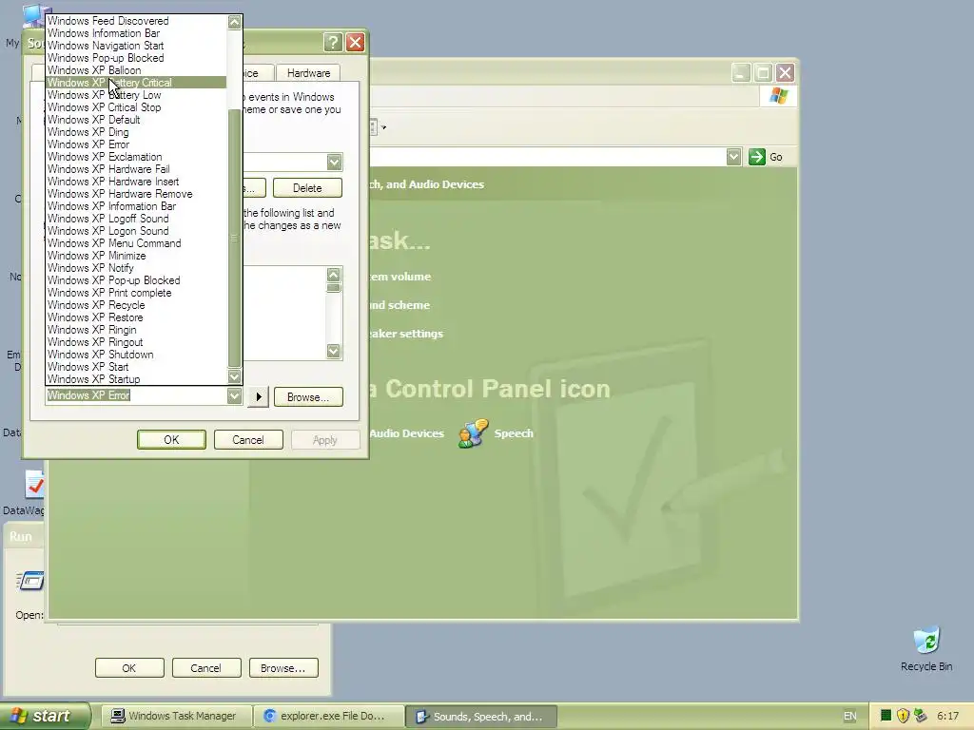This screenshot has height=730, width=974.
Task: Open the sound scheme dropdown
Action: pos(334,162)
